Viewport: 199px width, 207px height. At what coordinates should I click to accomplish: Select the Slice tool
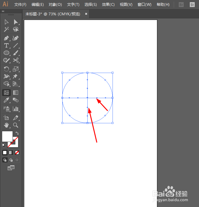click(x=16, y=118)
